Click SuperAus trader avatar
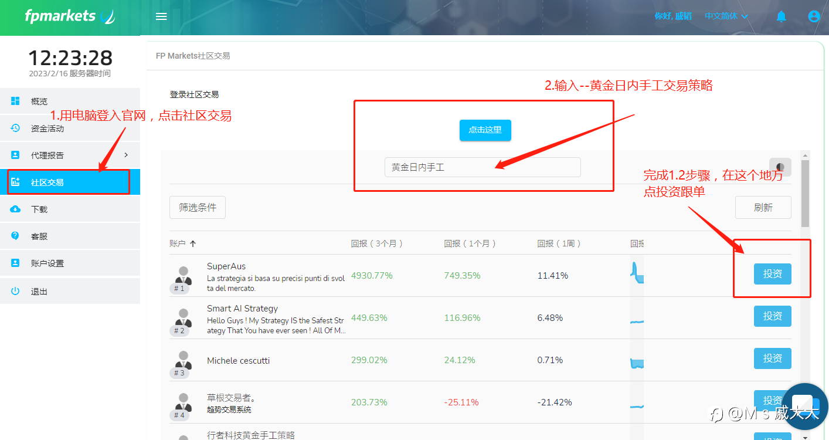The height and width of the screenshot is (440, 829). [x=184, y=275]
